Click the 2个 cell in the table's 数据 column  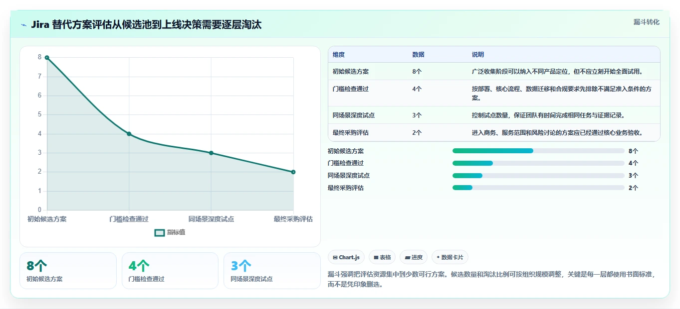[x=417, y=133]
